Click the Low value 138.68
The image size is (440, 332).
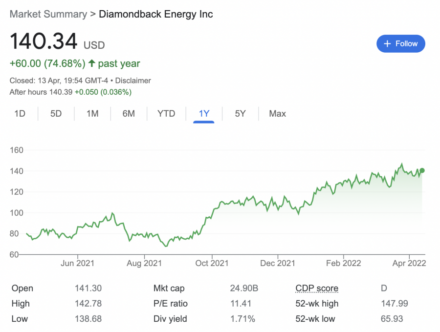(88, 319)
